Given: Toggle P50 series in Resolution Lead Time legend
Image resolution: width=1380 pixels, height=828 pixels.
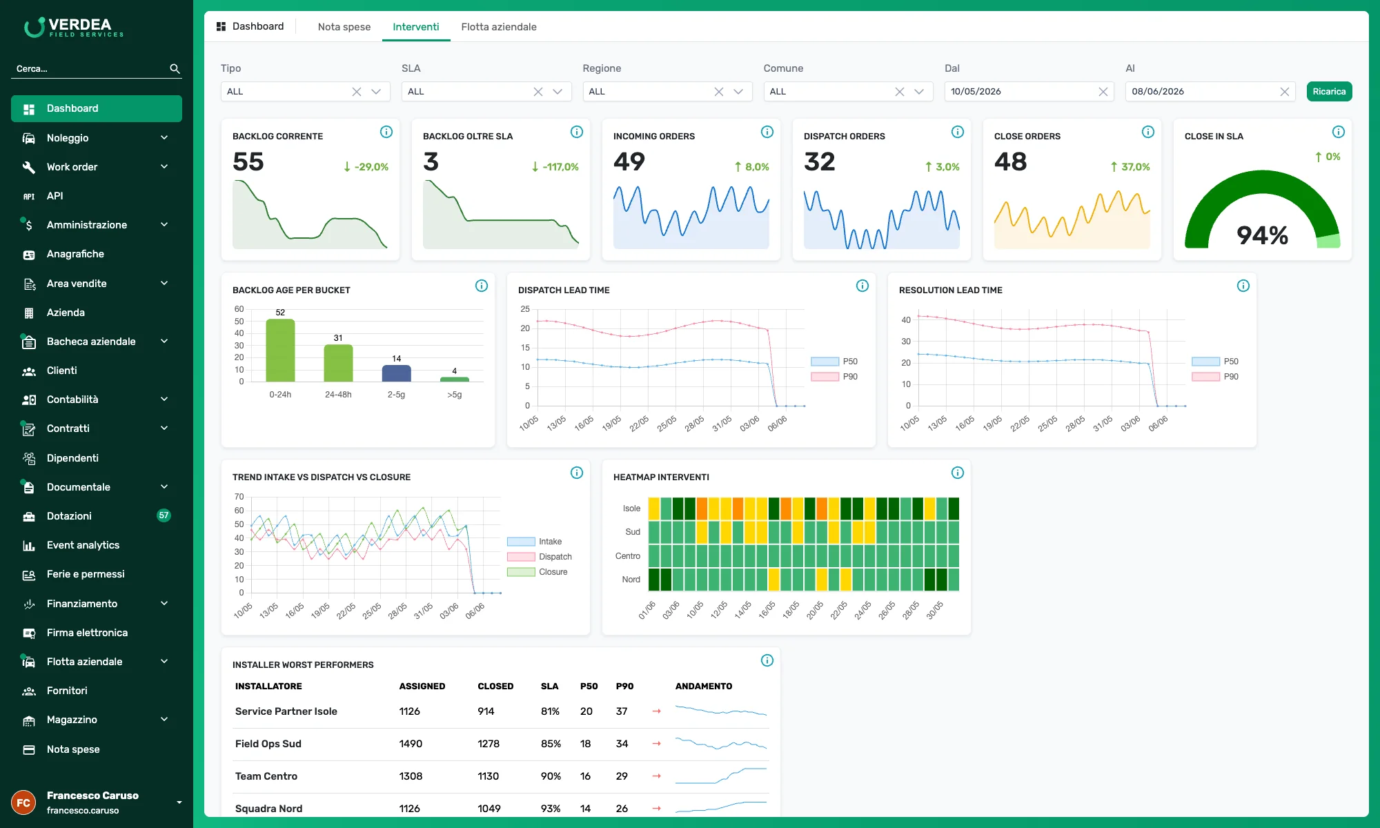Looking at the screenshot, I should (1215, 362).
